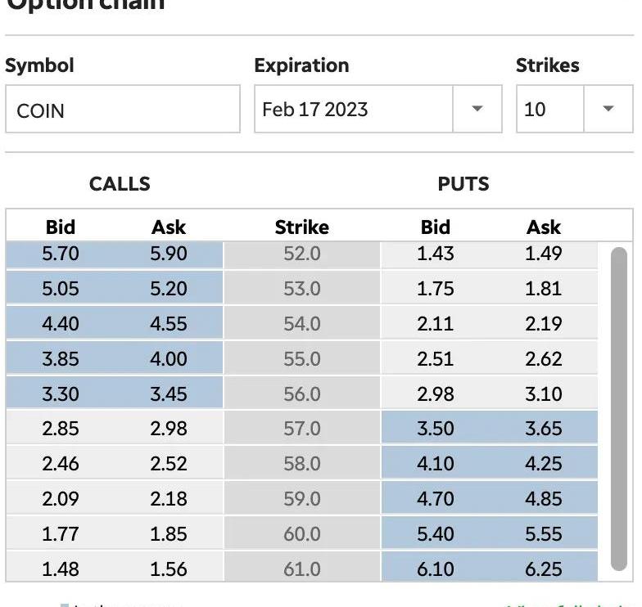Click the calls Ask column header
Image resolution: width=642 pixels, height=607 pixels.
point(169,227)
